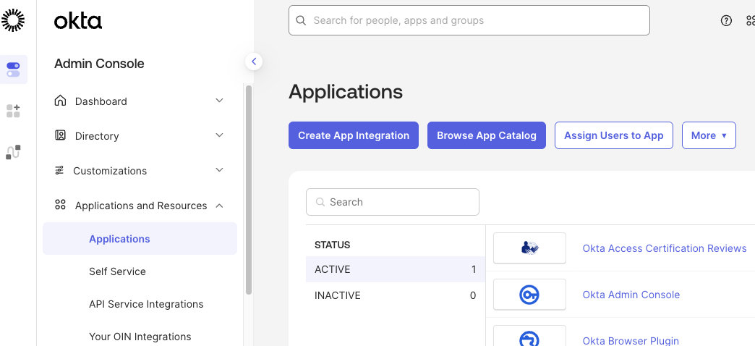This screenshot has width=755, height=346.
Task: Click the okta wordmark logo
Action: click(x=78, y=21)
